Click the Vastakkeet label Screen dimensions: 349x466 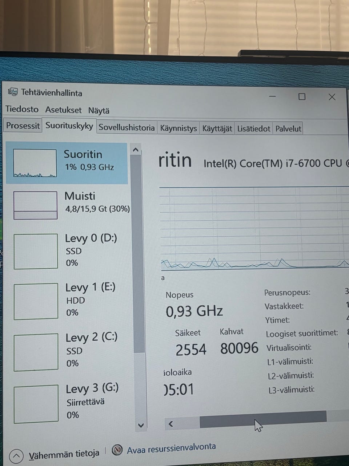pyautogui.click(x=284, y=306)
